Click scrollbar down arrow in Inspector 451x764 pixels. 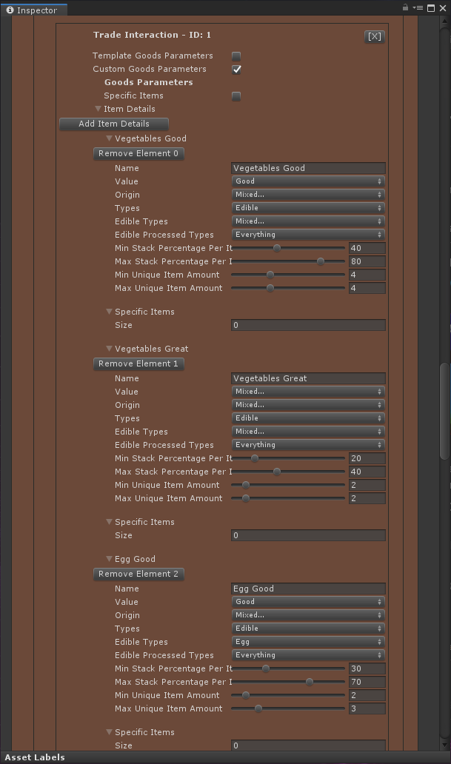[444, 745]
